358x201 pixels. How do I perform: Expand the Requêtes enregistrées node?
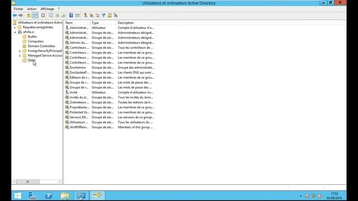click(15, 27)
